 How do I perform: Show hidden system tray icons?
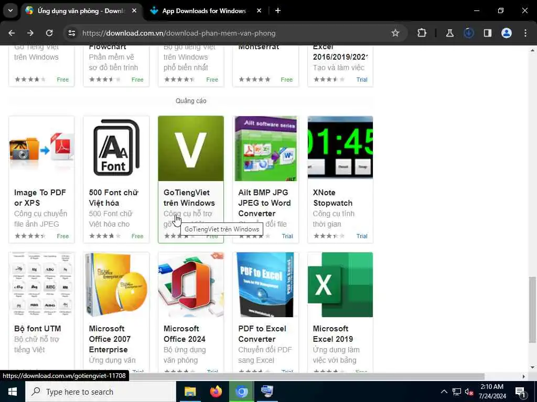(x=444, y=392)
